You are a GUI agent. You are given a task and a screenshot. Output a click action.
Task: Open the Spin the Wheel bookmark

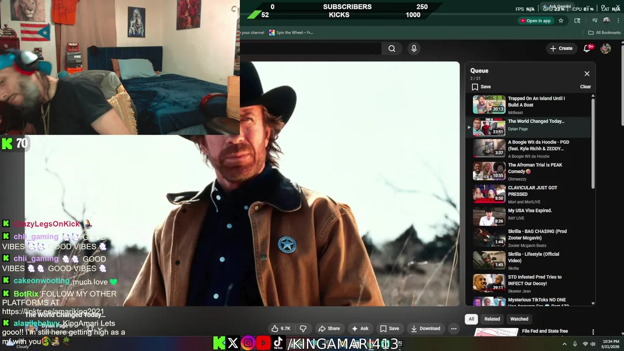pos(291,33)
